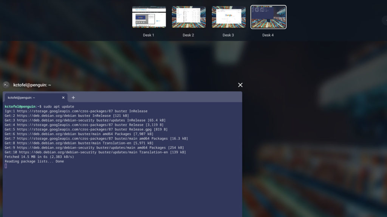Click the Get:2 debian buster InRelease line
The height and width of the screenshot is (217, 387).
click(x=67, y=116)
